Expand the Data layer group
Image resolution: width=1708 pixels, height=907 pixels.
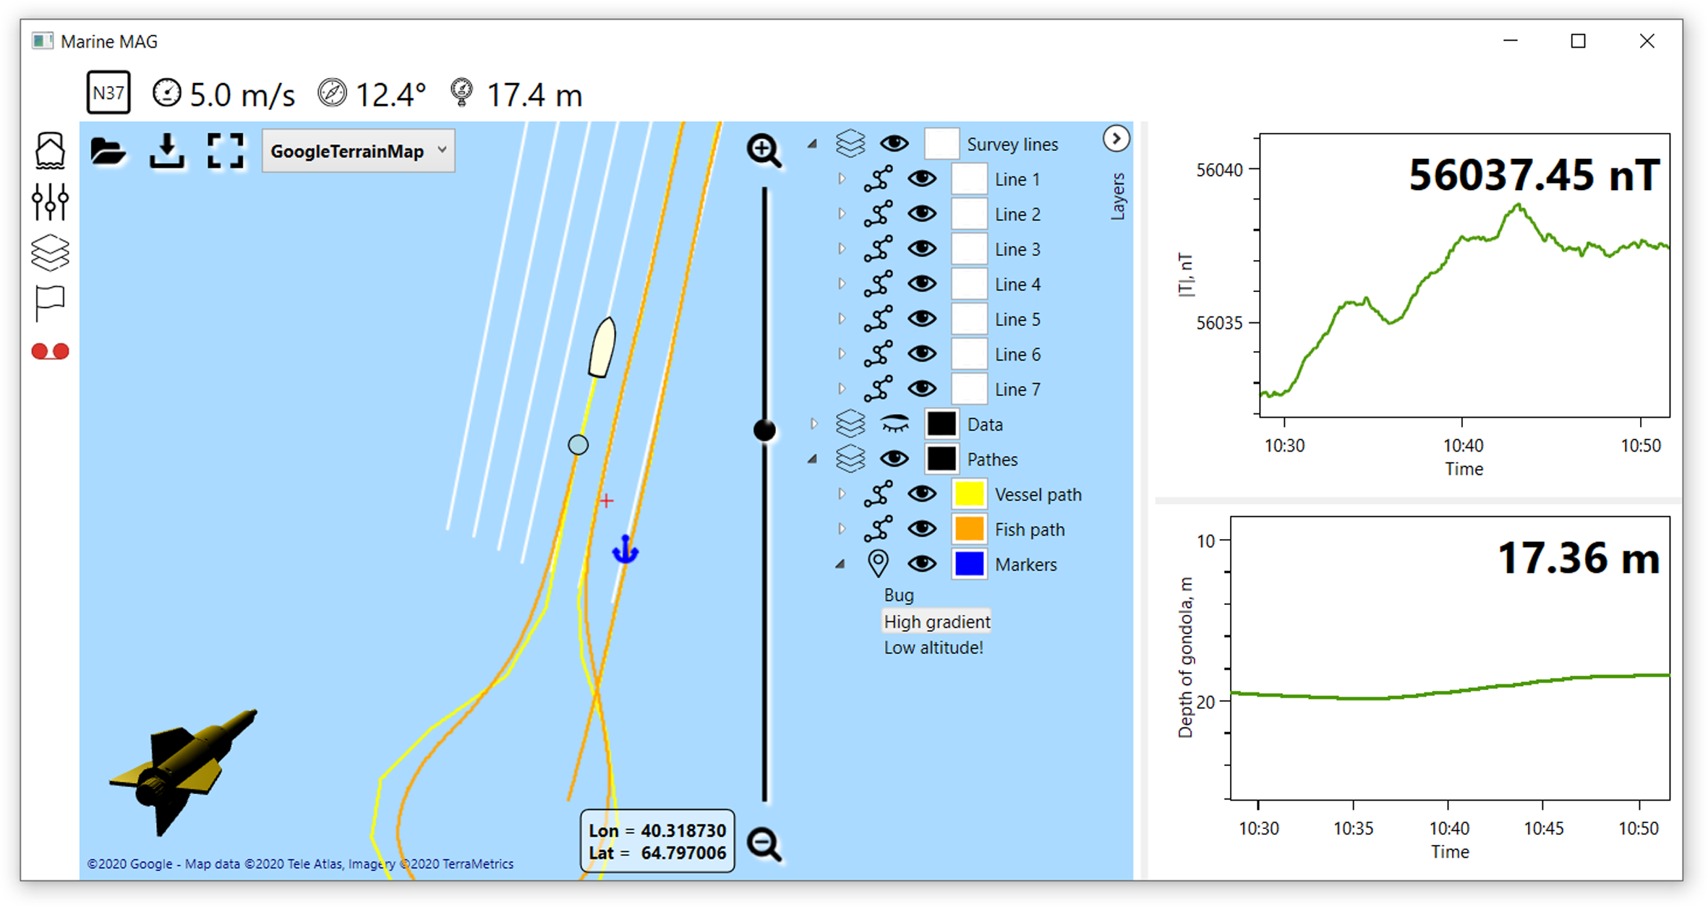tap(814, 424)
